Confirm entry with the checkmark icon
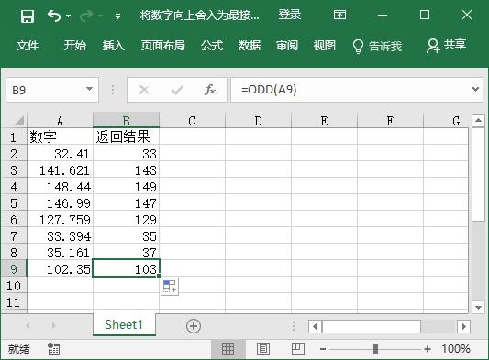Screen dimensions: 489x360 tap(177, 90)
